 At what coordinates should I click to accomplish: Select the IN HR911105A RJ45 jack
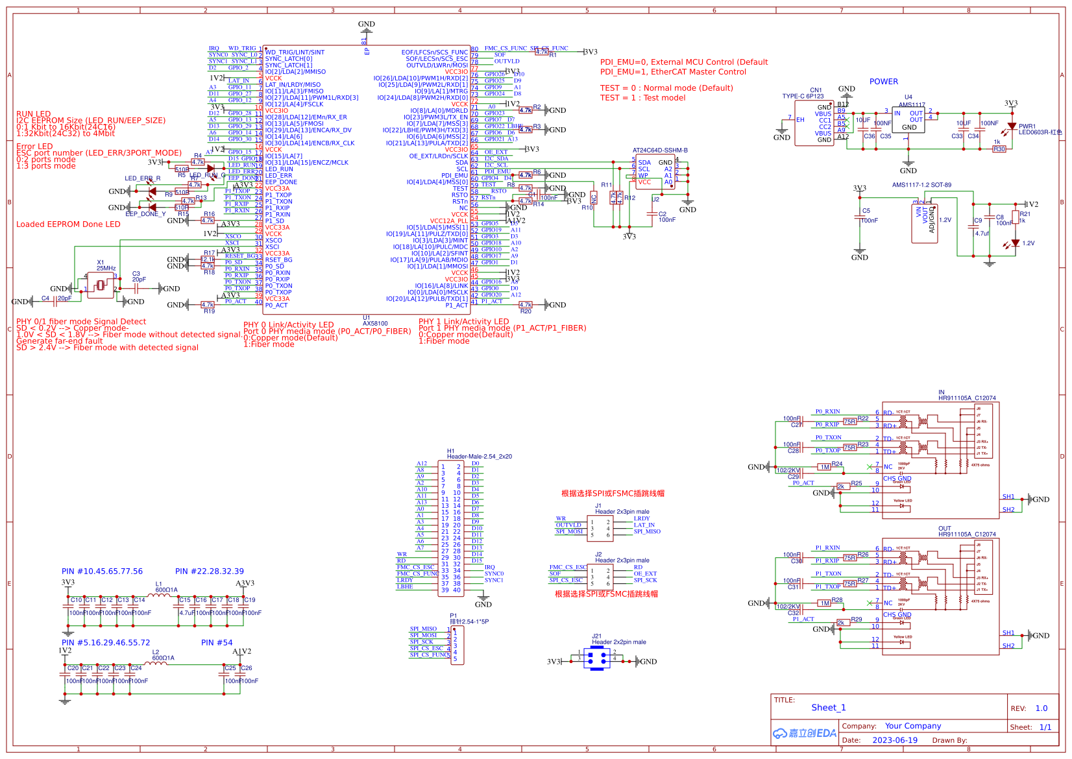pyautogui.click(x=941, y=461)
